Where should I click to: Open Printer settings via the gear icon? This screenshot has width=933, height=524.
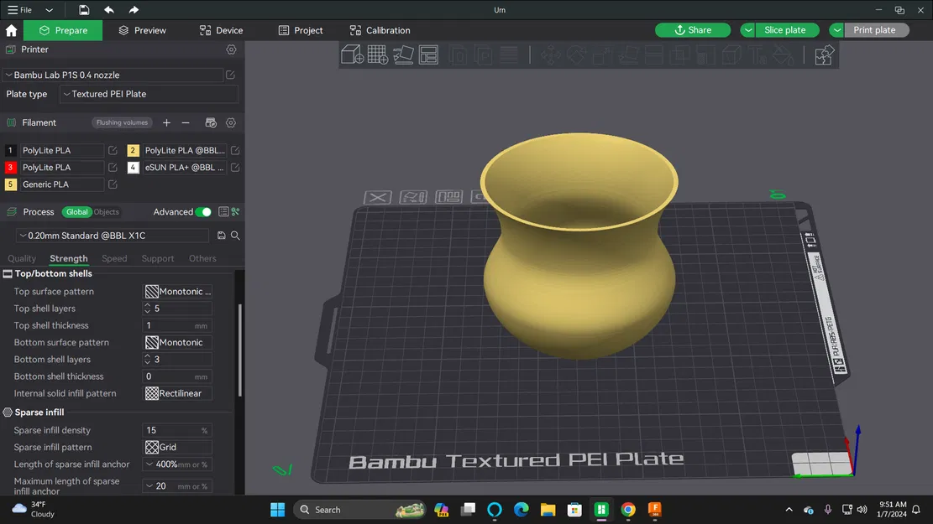pyautogui.click(x=231, y=49)
